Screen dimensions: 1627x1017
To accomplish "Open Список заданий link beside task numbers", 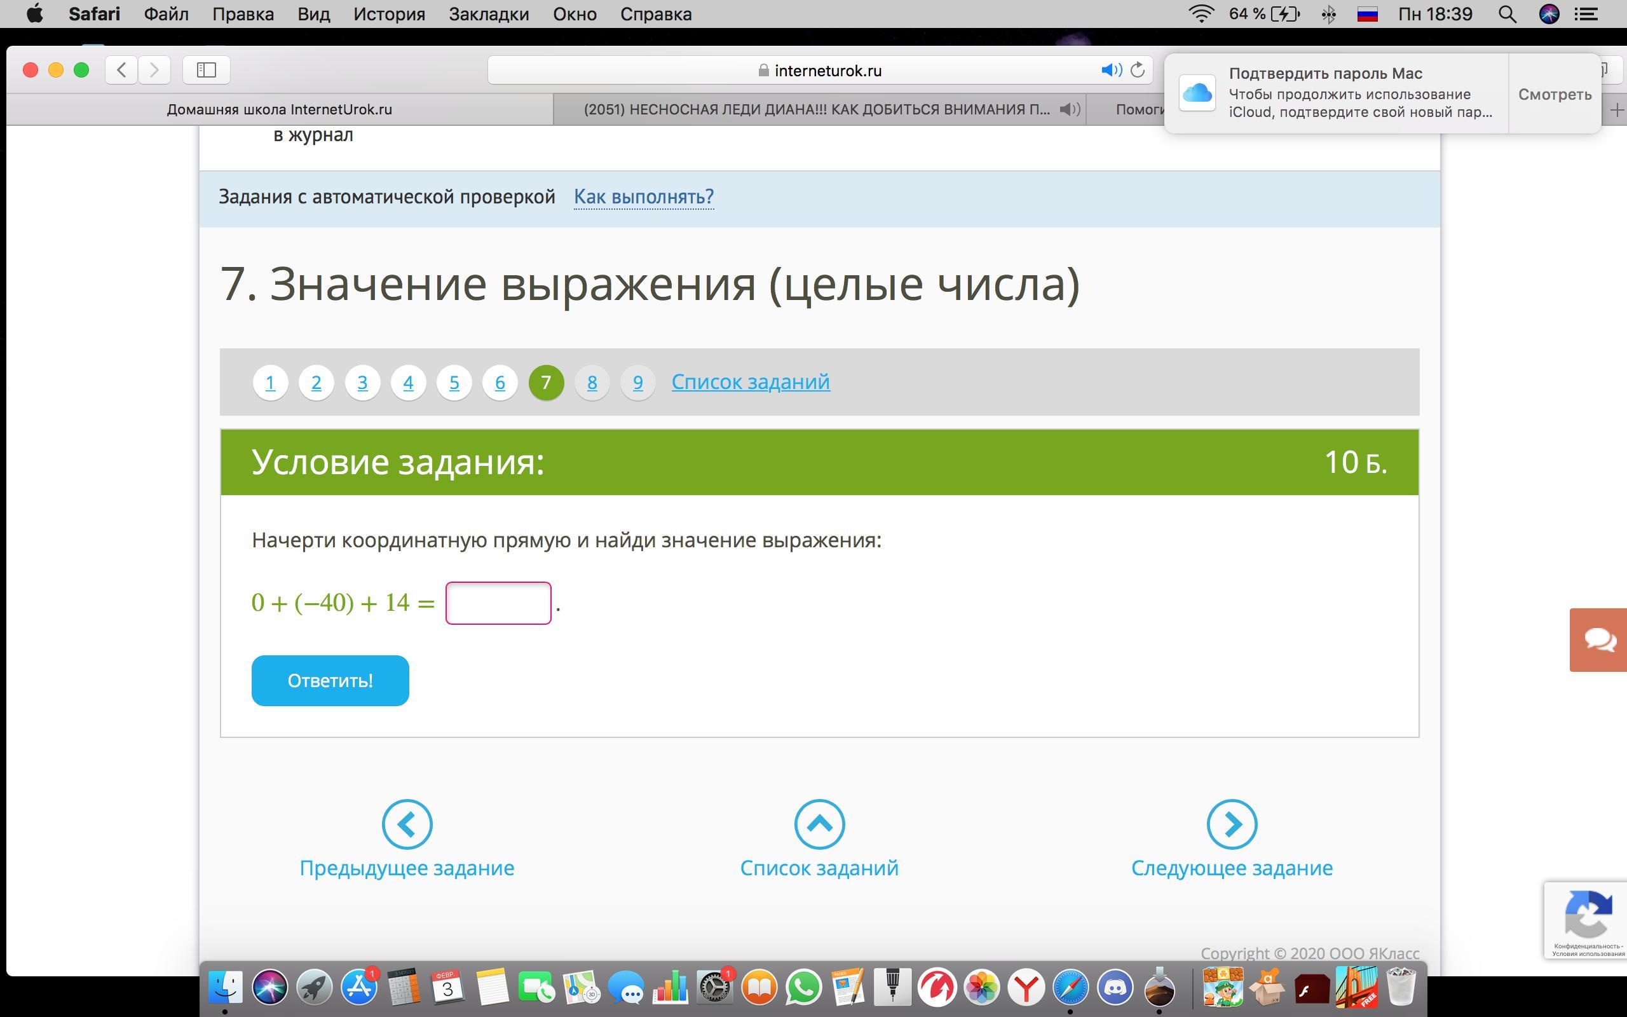I will coord(751,381).
